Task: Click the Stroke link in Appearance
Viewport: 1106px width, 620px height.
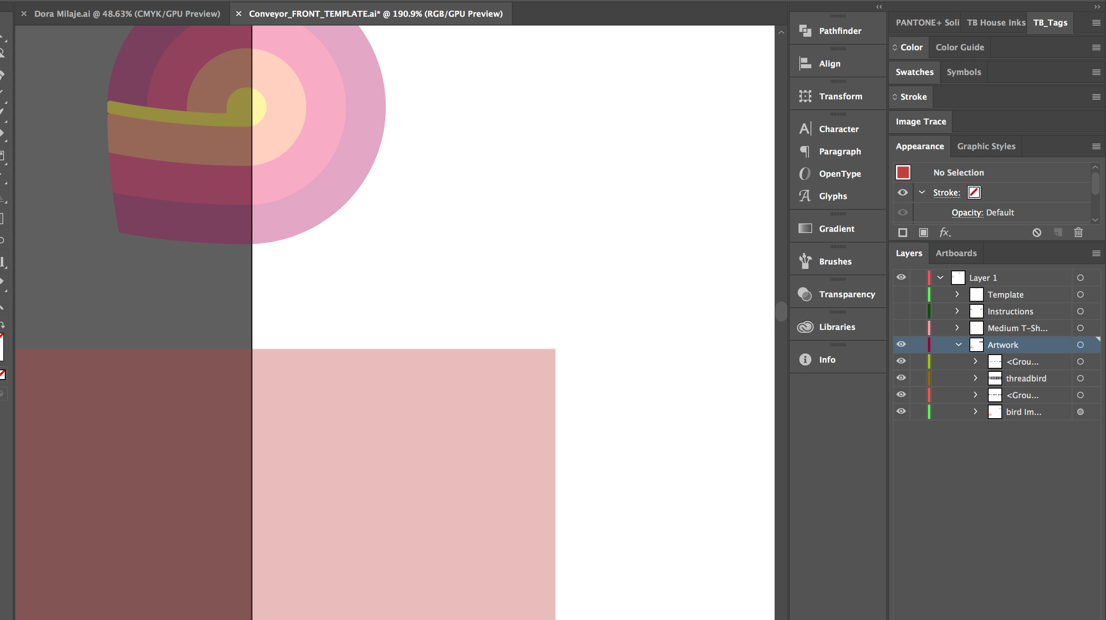Action: pyautogui.click(x=946, y=193)
